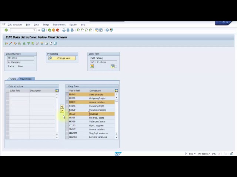This screenshot has height=177, width=237.
Task: Open the Help menu
Action: click(83, 25)
